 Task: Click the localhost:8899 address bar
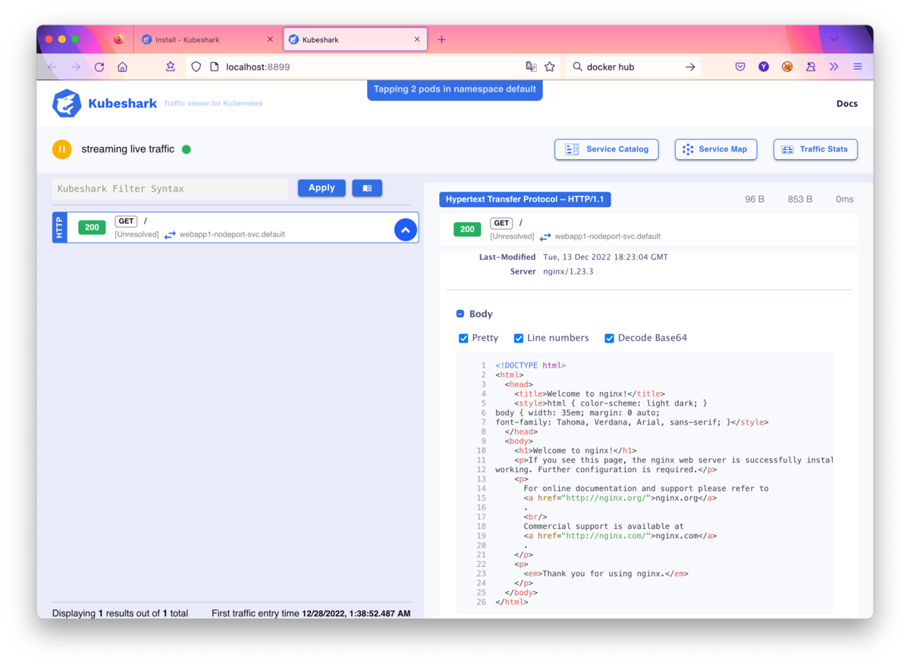pos(372,67)
